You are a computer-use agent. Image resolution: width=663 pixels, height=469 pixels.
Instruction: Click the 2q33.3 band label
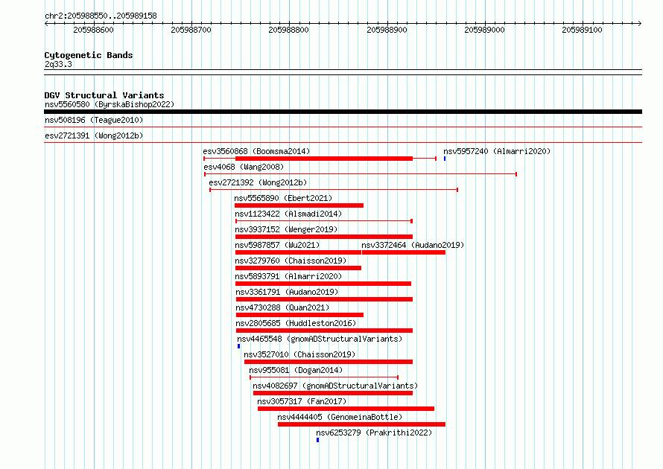coord(58,64)
